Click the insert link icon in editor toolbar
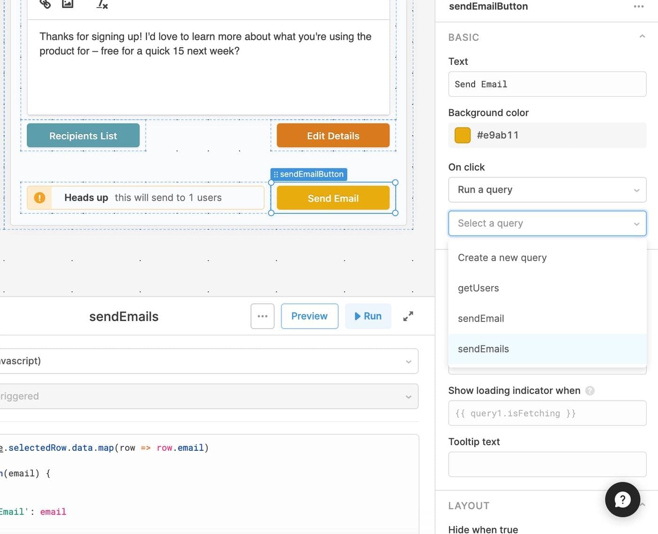The image size is (658, 534). (x=45, y=4)
